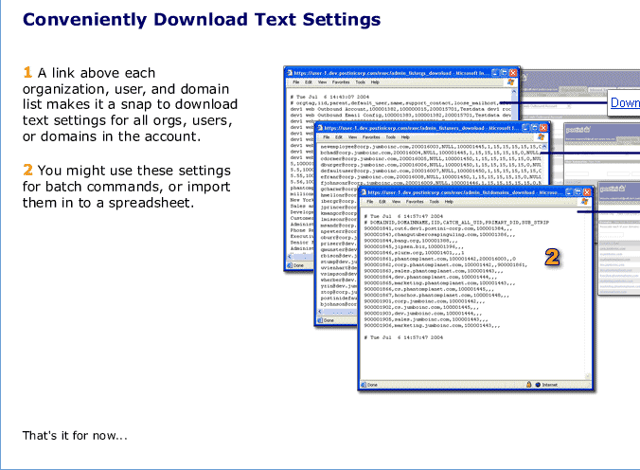
Task: Open Edit menu in orgs download window
Action: click(x=308, y=82)
